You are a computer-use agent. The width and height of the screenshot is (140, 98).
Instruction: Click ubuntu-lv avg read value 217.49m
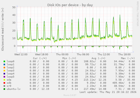89,89
